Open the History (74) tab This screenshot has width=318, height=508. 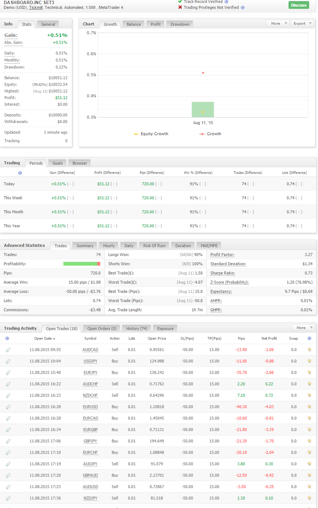pos(137,329)
